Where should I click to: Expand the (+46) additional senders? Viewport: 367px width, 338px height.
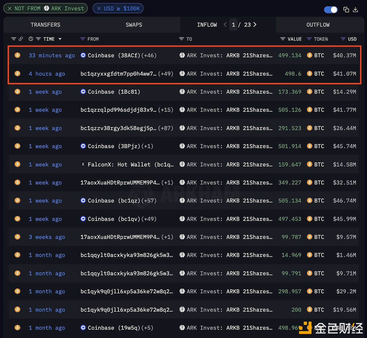(149, 56)
